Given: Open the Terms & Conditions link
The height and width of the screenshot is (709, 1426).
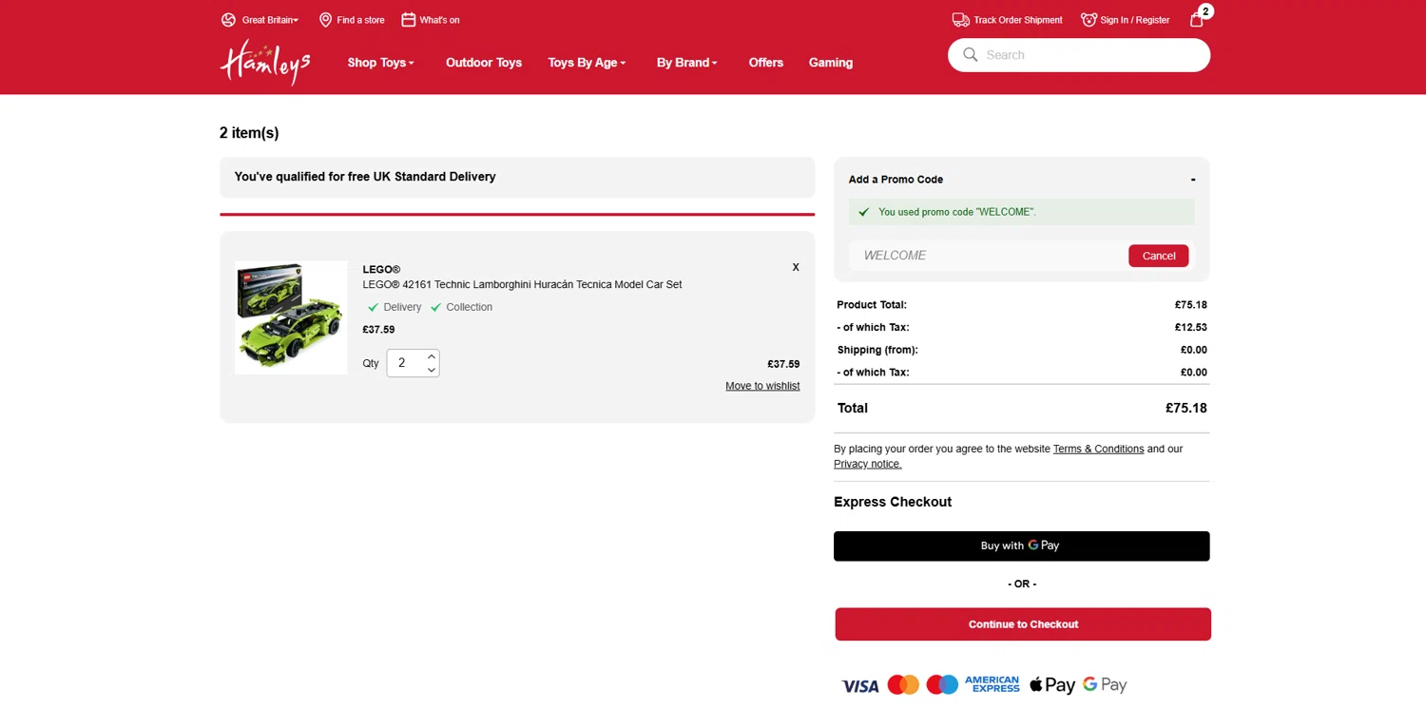Looking at the screenshot, I should pyautogui.click(x=1098, y=449).
